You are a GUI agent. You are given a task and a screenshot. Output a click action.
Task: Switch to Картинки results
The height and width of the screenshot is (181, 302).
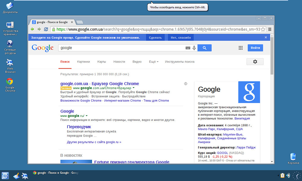tap(83, 62)
